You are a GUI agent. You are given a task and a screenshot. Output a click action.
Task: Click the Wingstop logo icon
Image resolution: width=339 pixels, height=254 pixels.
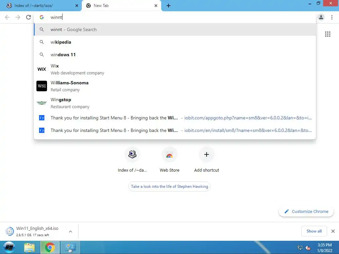coord(42,103)
